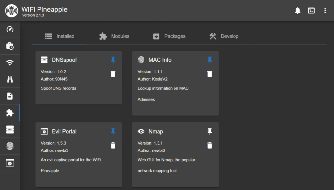Image resolution: width=334 pixels, height=190 pixels.
Task: Switch to the Installed tab
Action: pyautogui.click(x=59, y=36)
